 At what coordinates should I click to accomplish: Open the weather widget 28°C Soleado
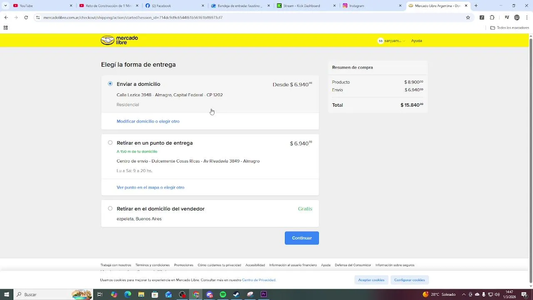click(x=439, y=295)
